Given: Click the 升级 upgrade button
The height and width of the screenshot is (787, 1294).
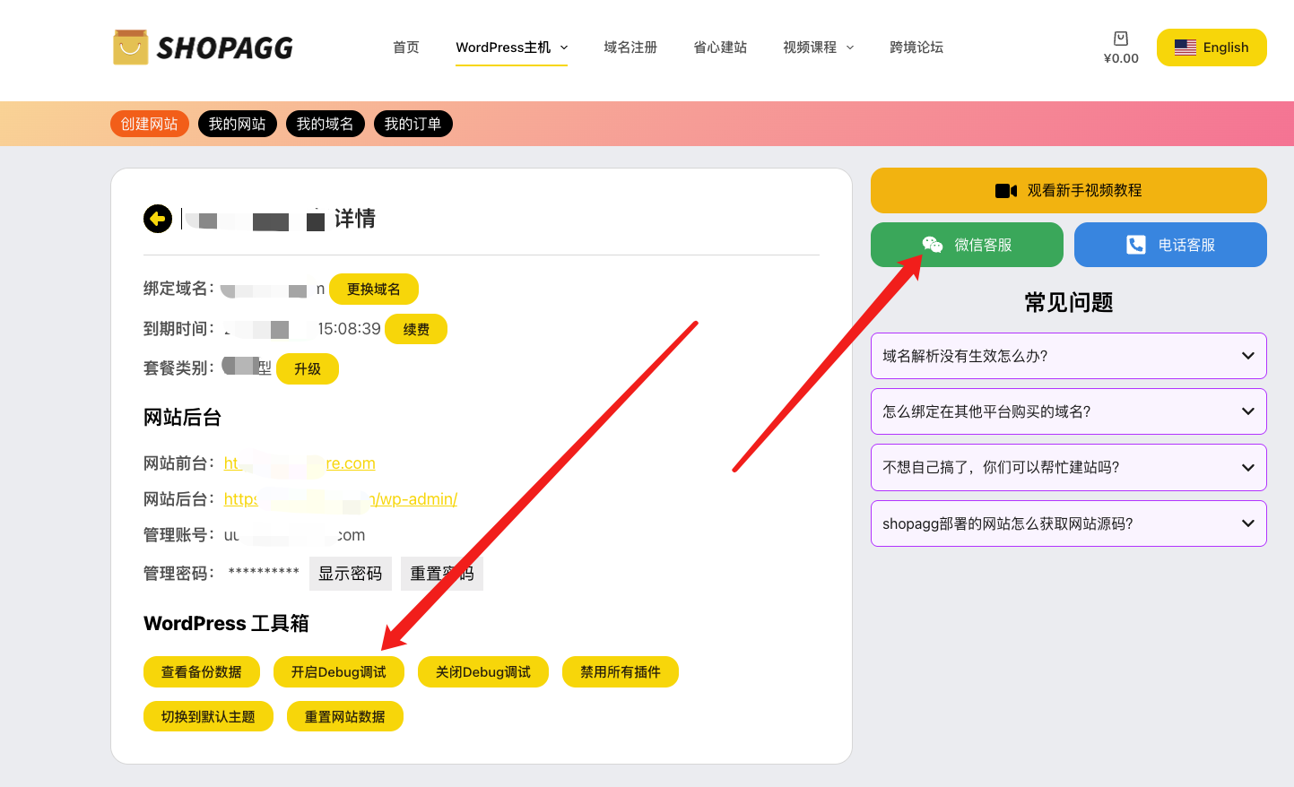Looking at the screenshot, I should [x=308, y=368].
